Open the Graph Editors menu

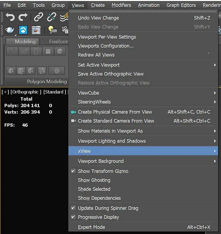tap(181, 5)
